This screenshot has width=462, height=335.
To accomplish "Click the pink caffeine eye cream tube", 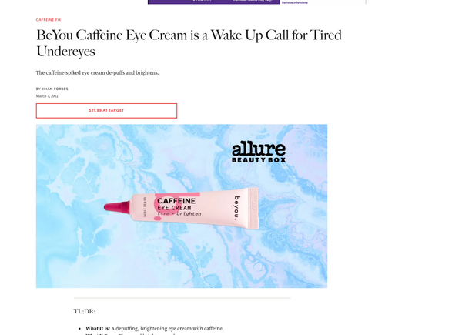I will [x=182, y=208].
